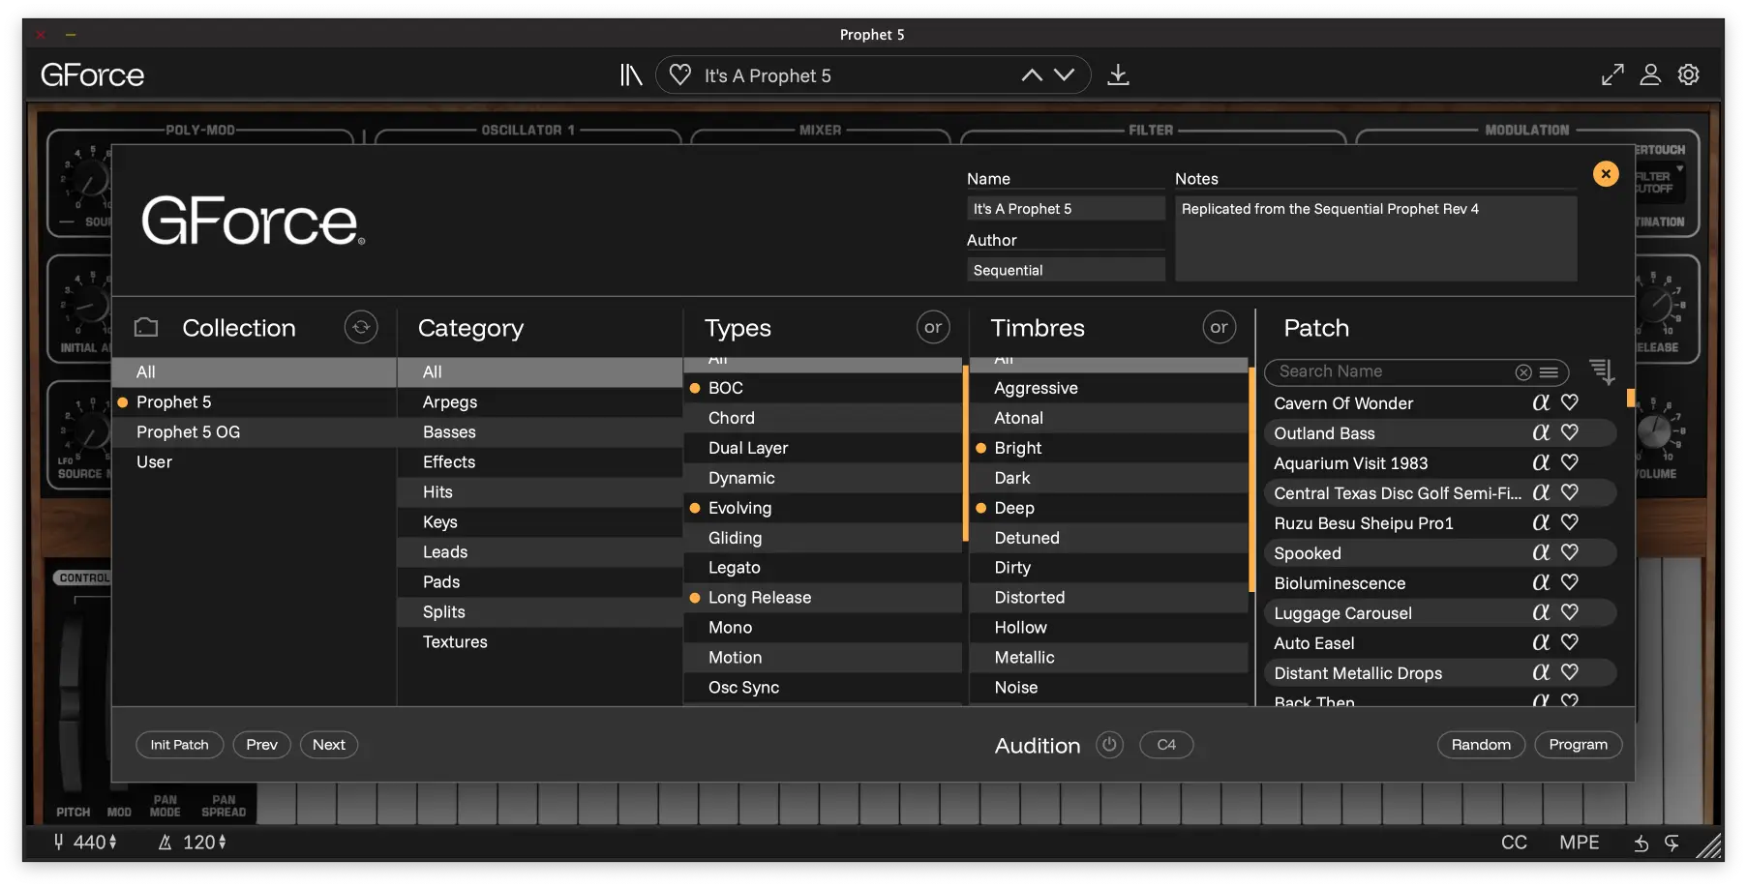Change patch list sort order
The image size is (1747, 888).
click(1602, 371)
